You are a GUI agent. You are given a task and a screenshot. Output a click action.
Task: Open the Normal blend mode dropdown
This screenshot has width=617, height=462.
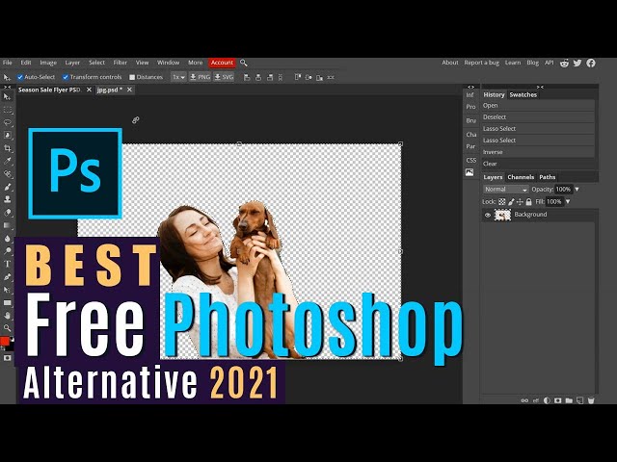point(505,190)
